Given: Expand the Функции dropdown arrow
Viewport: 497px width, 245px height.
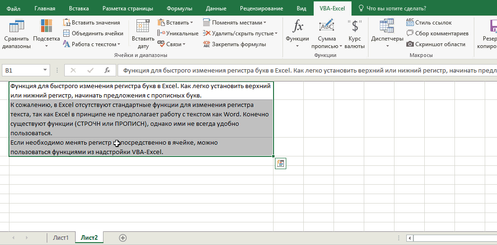Looking at the screenshot, I should [x=297, y=46].
